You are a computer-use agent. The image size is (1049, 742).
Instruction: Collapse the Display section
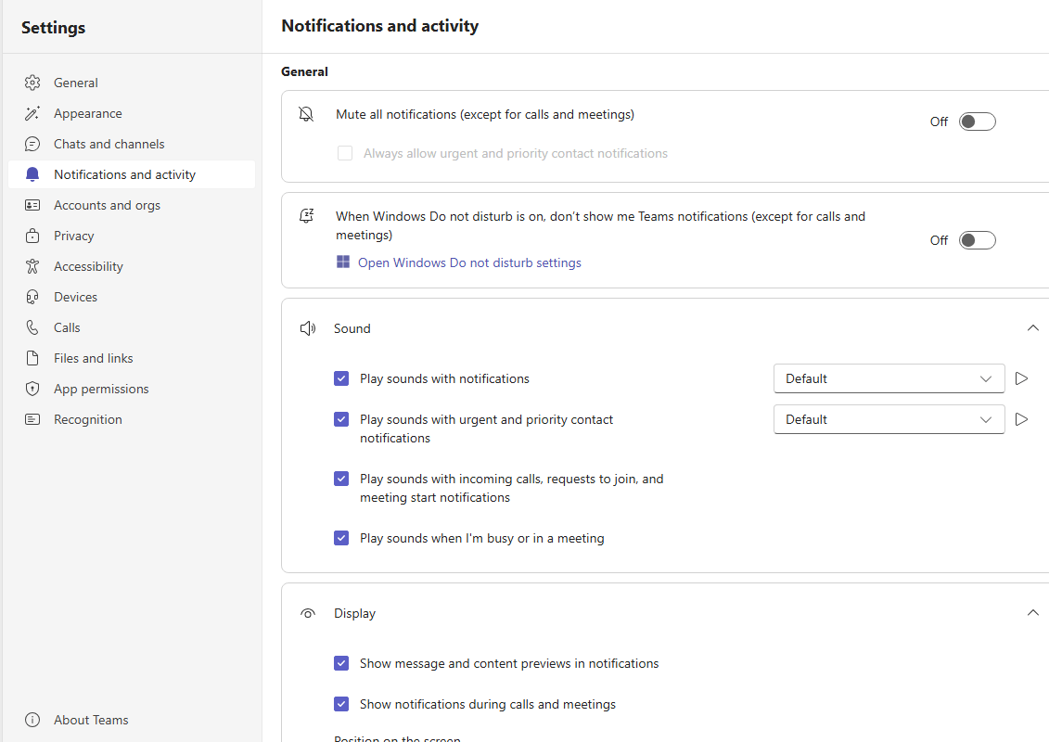[x=1033, y=612]
